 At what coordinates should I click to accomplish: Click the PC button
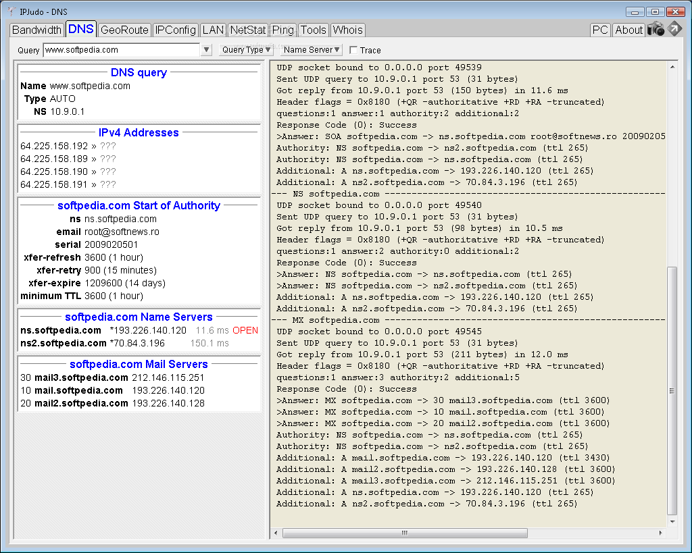click(600, 30)
